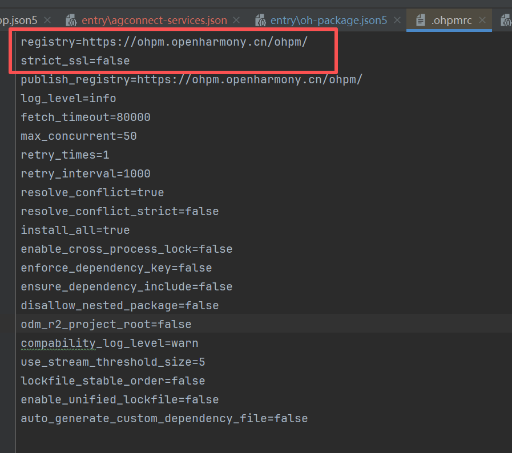Viewport: 512px width, 453px height.
Task: Place cursor on the registry URL line
Action: [x=164, y=42]
